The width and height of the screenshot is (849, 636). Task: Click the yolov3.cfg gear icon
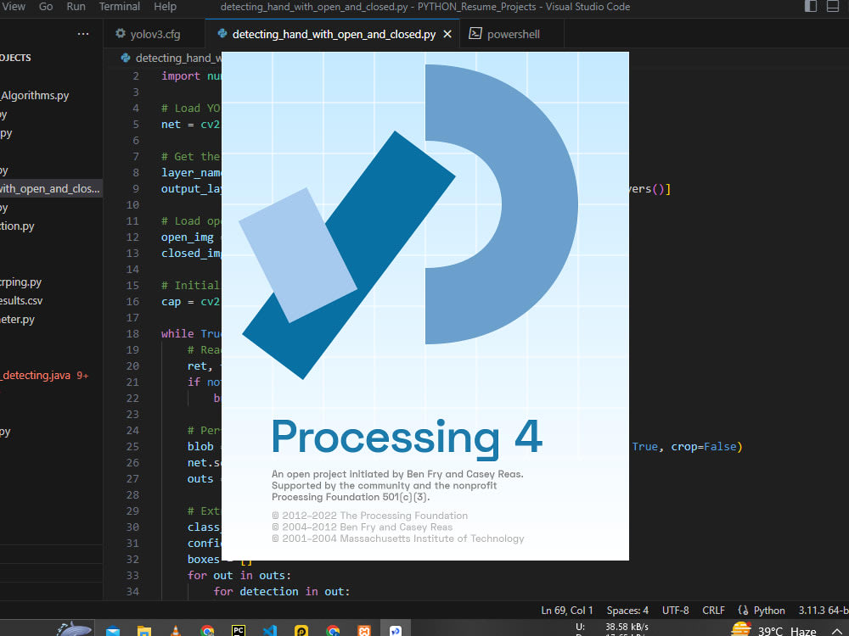pyautogui.click(x=121, y=34)
